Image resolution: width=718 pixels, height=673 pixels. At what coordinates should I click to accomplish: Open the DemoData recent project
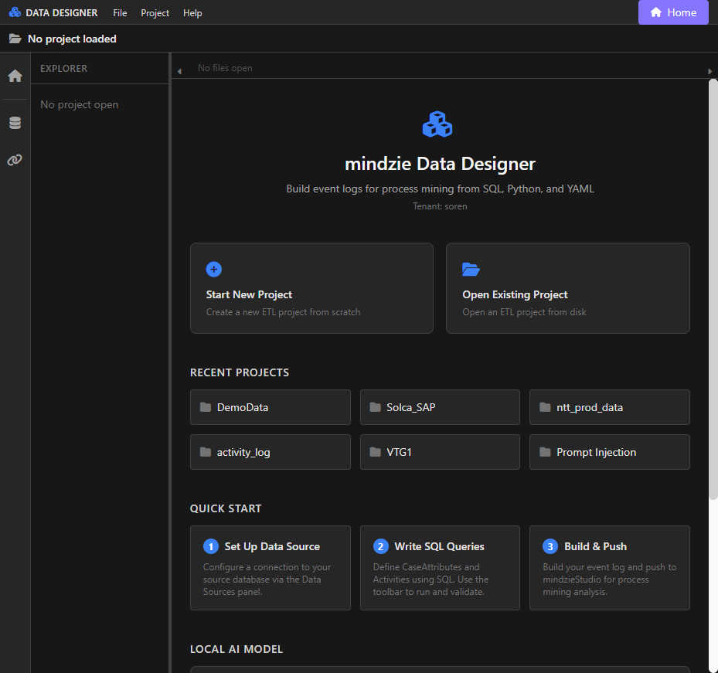[271, 407]
